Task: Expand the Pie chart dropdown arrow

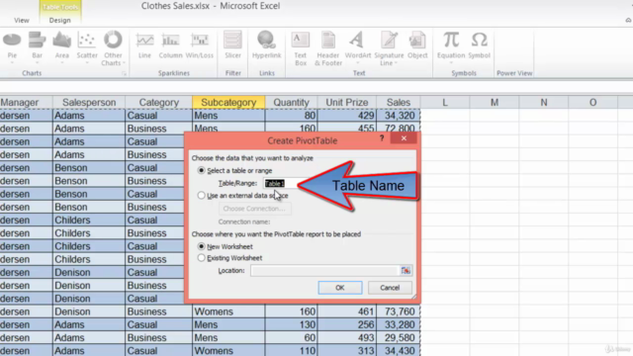Action: (x=12, y=63)
